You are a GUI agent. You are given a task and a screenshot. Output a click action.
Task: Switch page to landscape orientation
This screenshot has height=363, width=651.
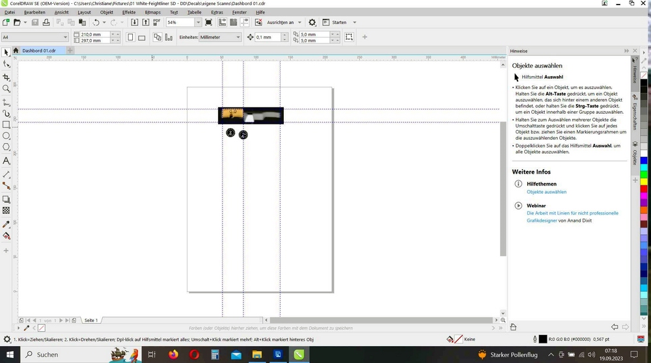pos(141,37)
